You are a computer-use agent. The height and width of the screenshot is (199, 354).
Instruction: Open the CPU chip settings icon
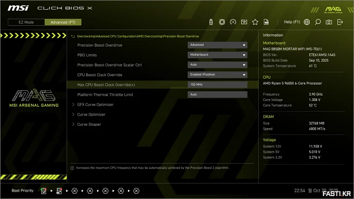[222, 22]
